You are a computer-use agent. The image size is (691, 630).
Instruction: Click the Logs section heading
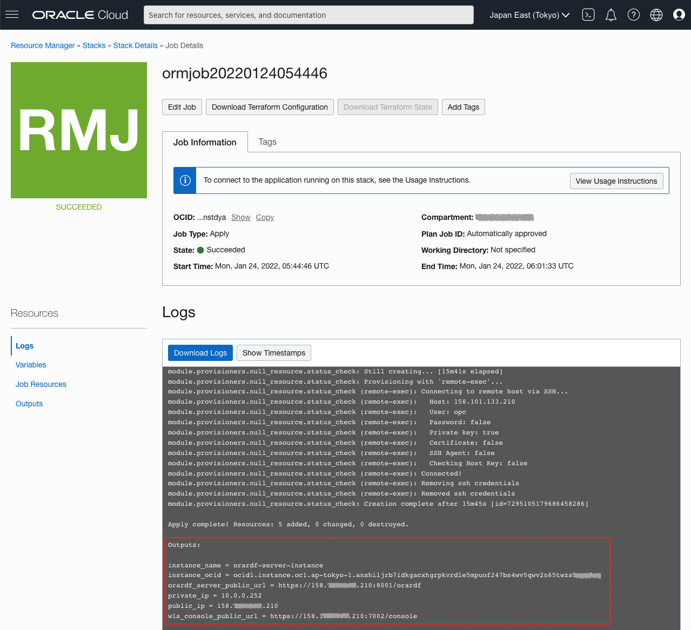[179, 312]
